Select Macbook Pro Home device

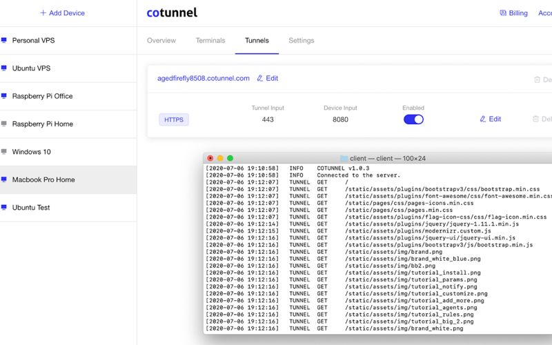tap(68, 179)
